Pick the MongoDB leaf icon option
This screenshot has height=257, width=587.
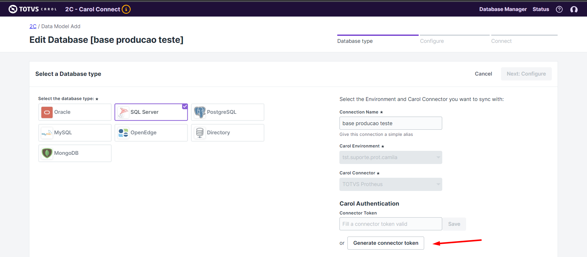click(47, 153)
